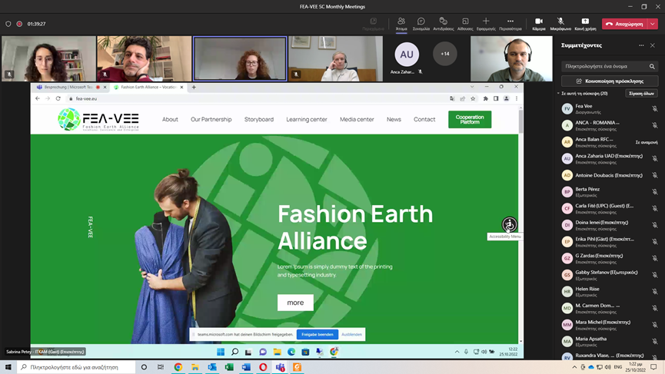Switch to the Besprechung Microsoft Teams browser tab
This screenshot has width=665, height=374.
point(68,88)
